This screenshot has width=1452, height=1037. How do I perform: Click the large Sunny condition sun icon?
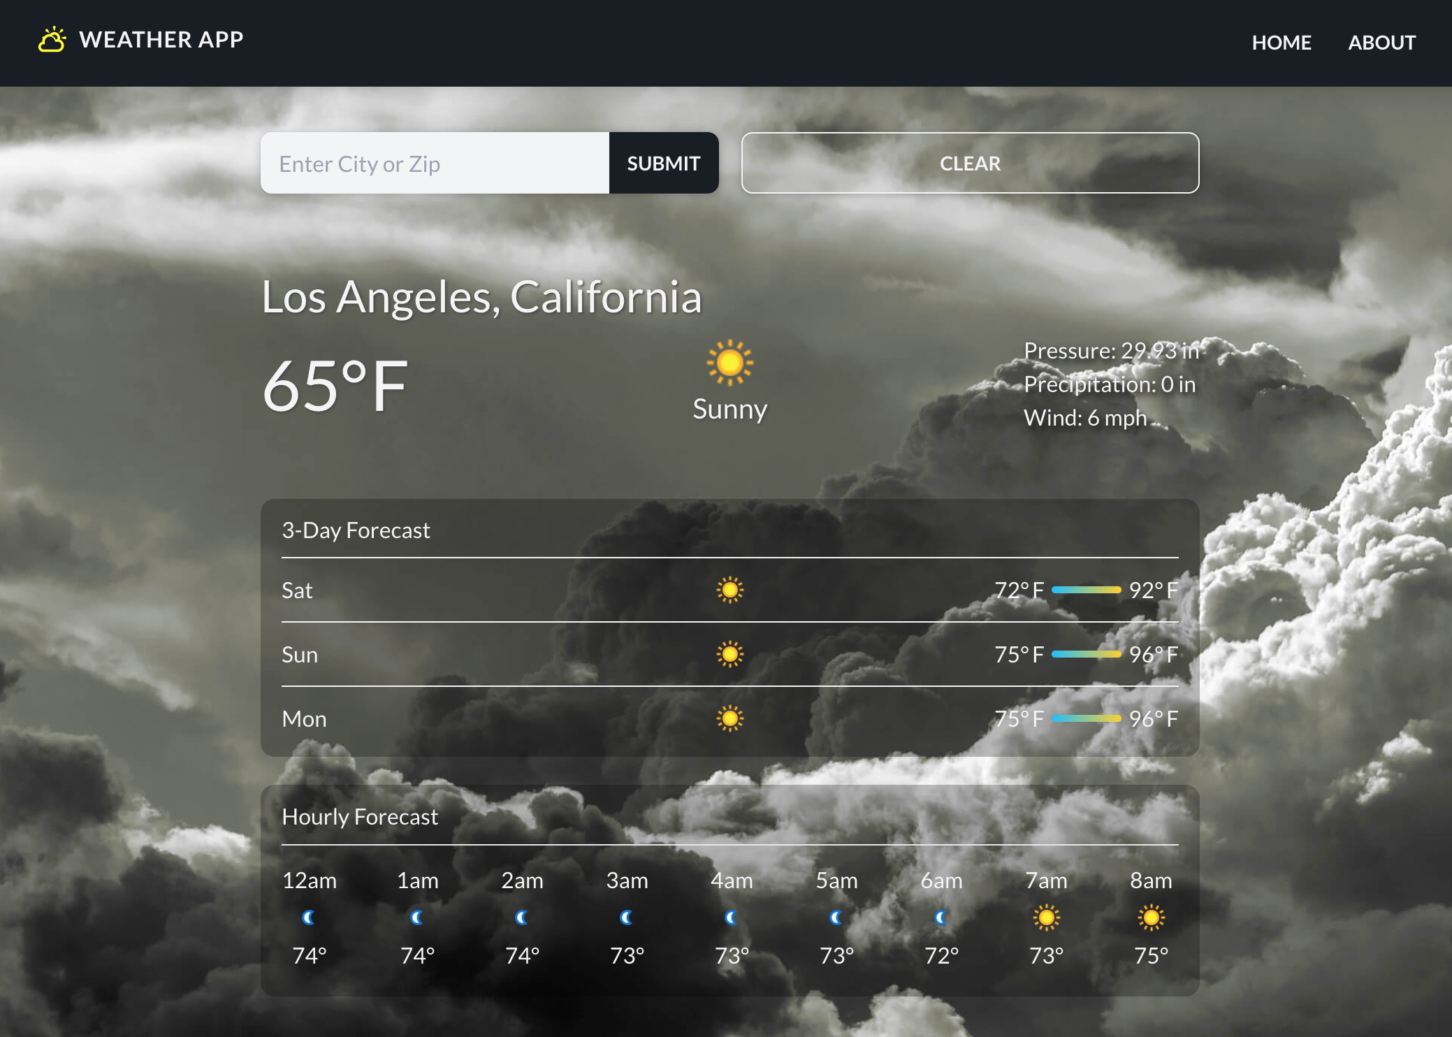729,363
